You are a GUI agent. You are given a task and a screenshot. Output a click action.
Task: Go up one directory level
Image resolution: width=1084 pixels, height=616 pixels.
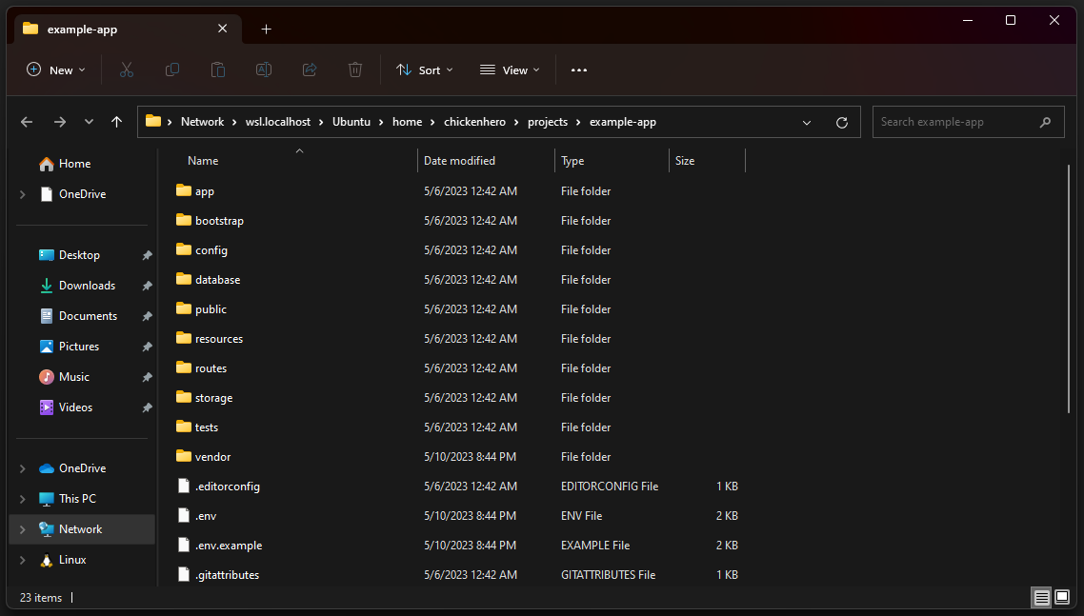pyautogui.click(x=117, y=122)
